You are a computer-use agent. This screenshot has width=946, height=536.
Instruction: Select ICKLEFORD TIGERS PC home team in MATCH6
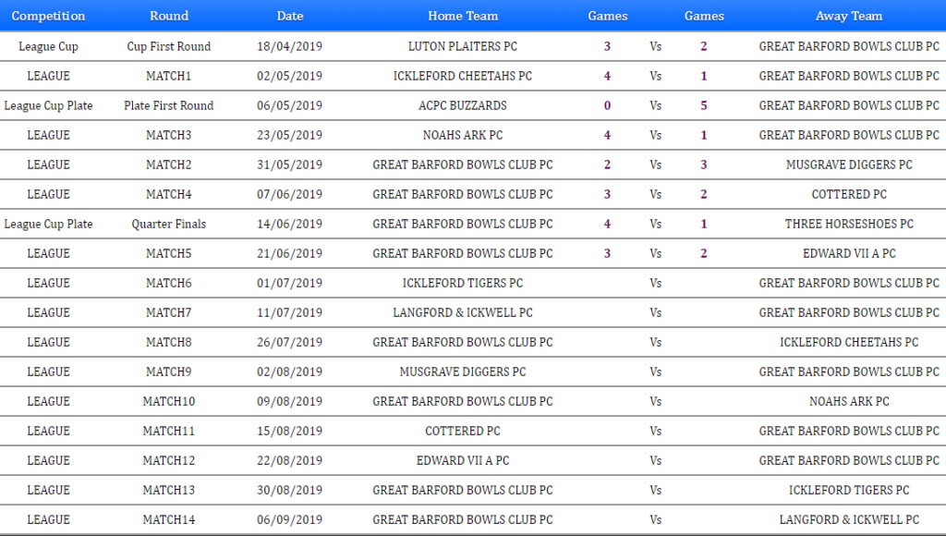click(x=463, y=283)
